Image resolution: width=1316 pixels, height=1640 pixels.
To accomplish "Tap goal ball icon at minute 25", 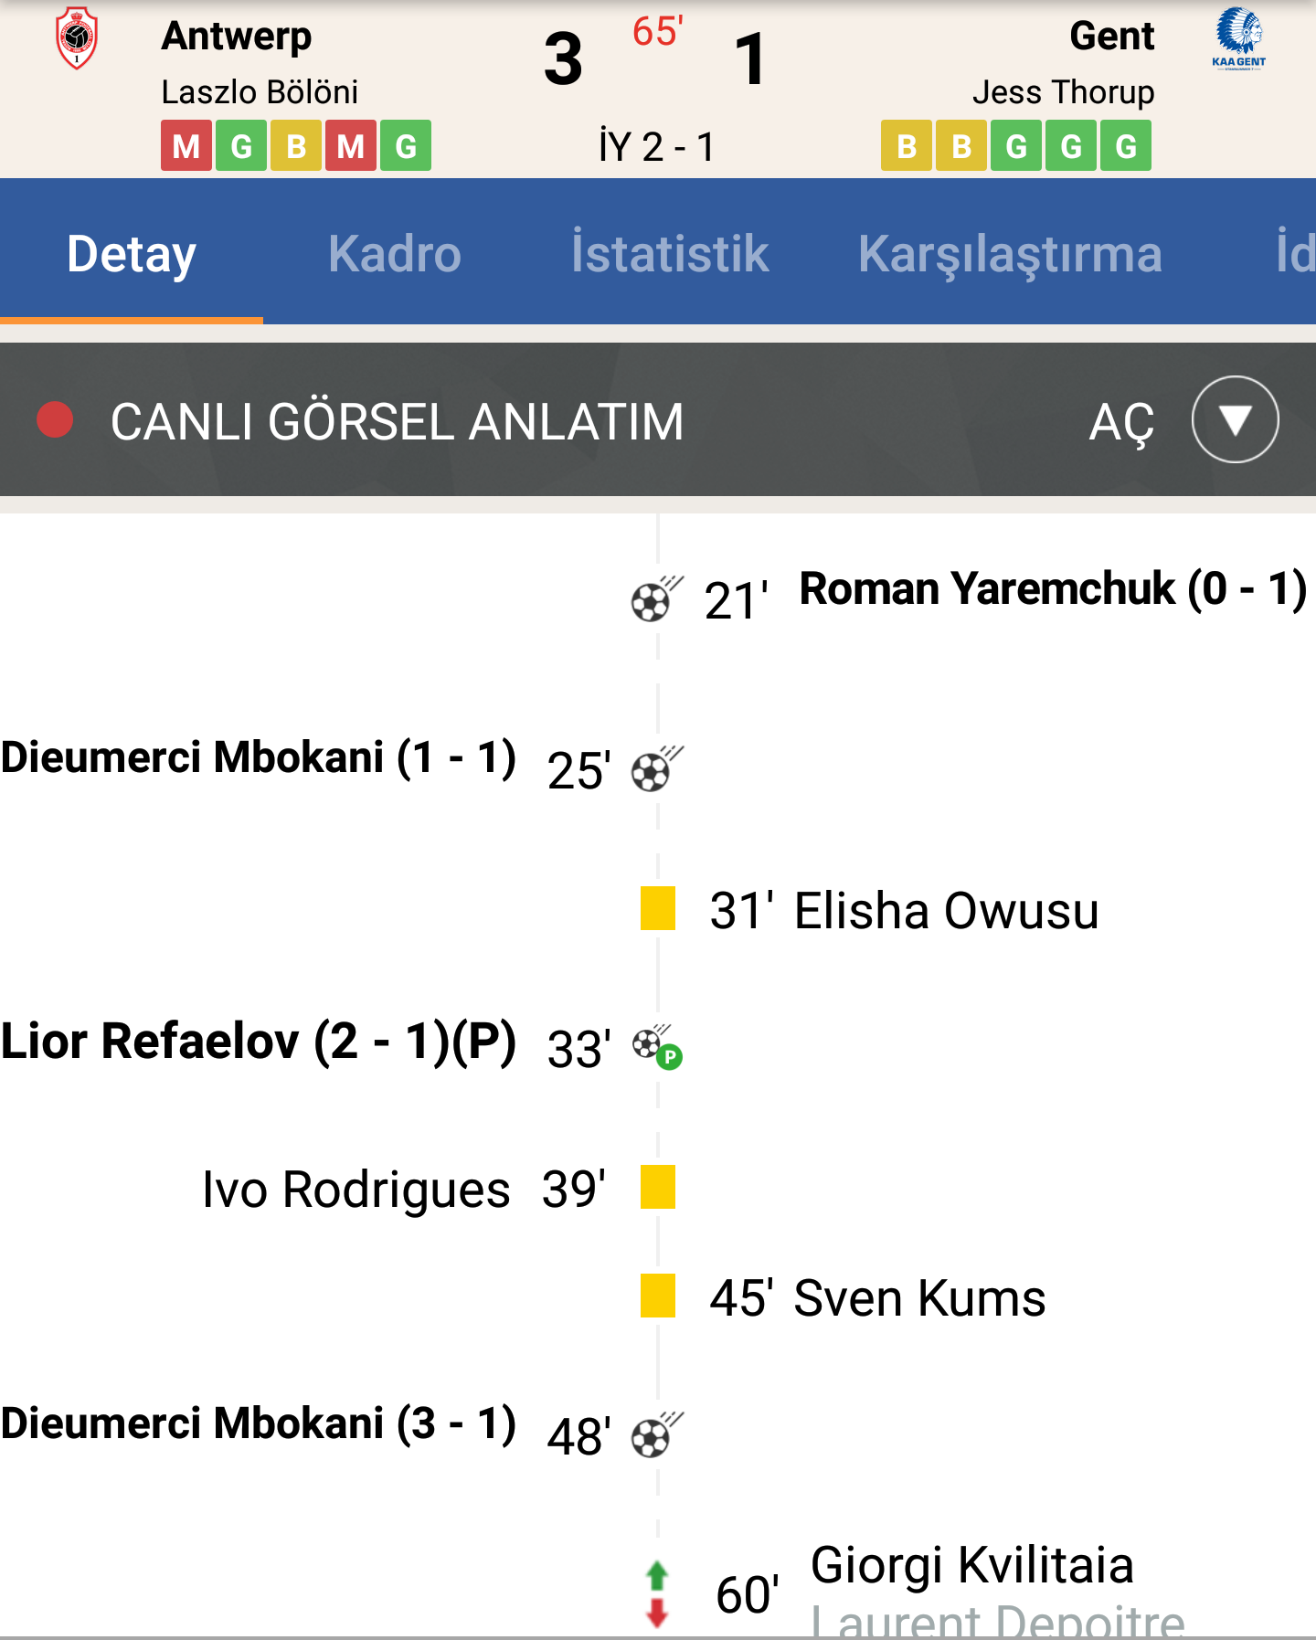I will (x=657, y=769).
